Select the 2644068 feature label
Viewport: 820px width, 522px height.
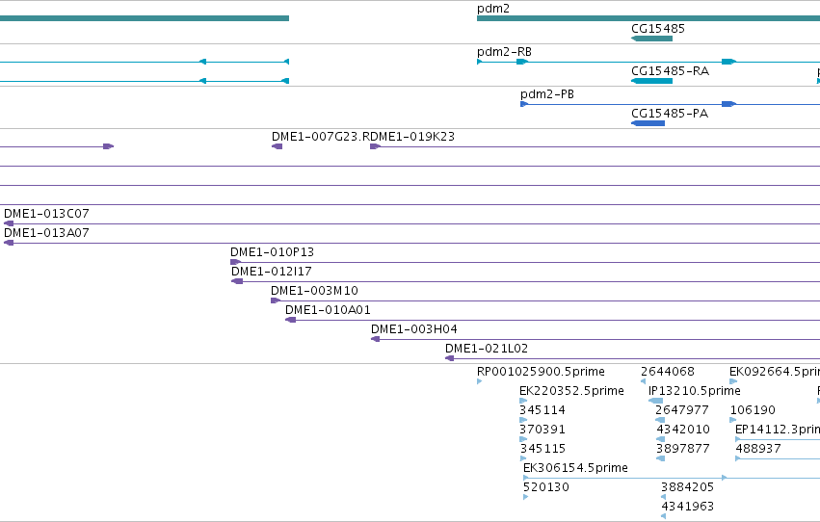[x=668, y=372]
